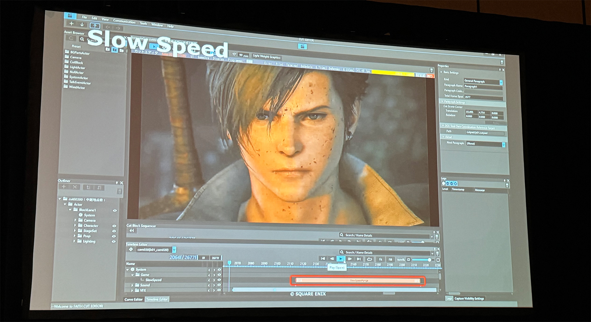Click the plus icon in top toolbar
This screenshot has height=322, width=591.
71,24
